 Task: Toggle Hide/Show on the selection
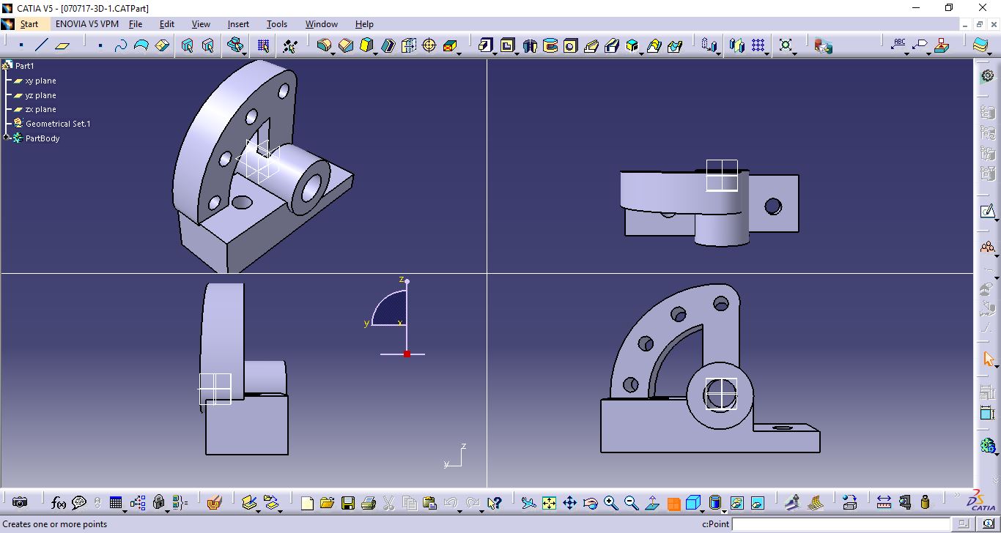pyautogui.click(x=737, y=503)
